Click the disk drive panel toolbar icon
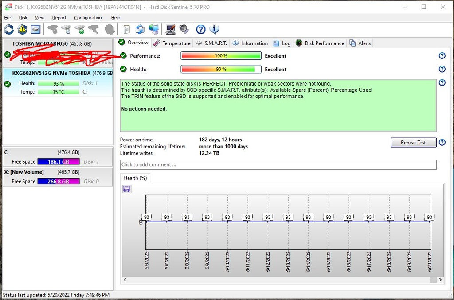This screenshot has height=300, width=454. pyautogui.click(x=35, y=29)
